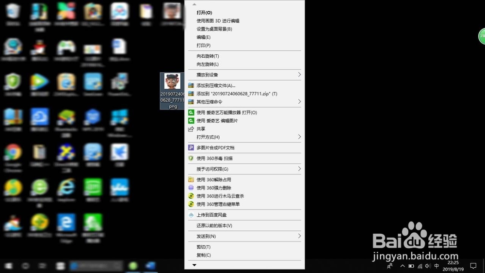This screenshot has width=485, height=273.
Task: Click purple PDF icon for 多图片合成PDF文档
Action: pyautogui.click(x=191, y=148)
